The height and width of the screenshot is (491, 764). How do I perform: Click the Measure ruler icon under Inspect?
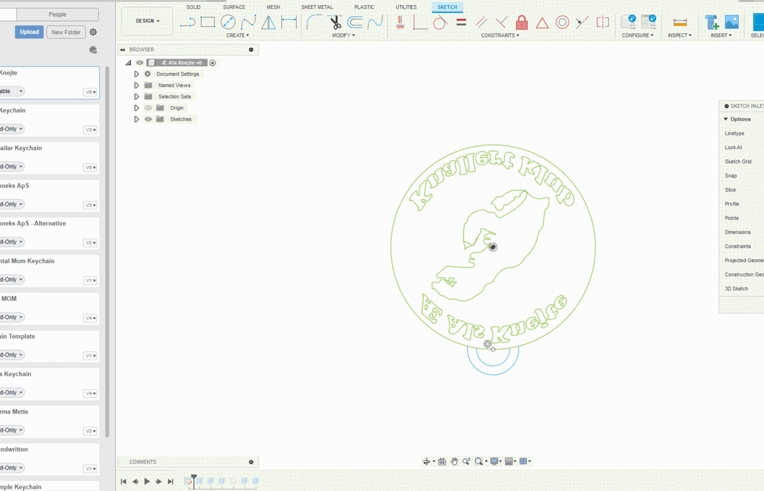pos(680,22)
